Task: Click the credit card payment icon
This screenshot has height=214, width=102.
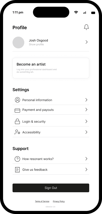Action: coord(17,110)
